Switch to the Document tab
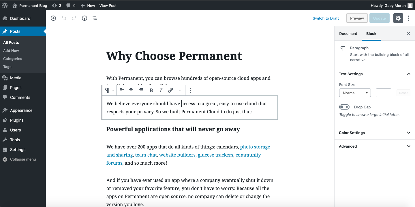 (x=348, y=33)
